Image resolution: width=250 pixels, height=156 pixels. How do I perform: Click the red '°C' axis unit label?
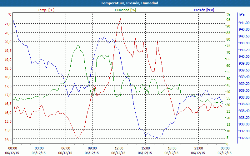10,14
